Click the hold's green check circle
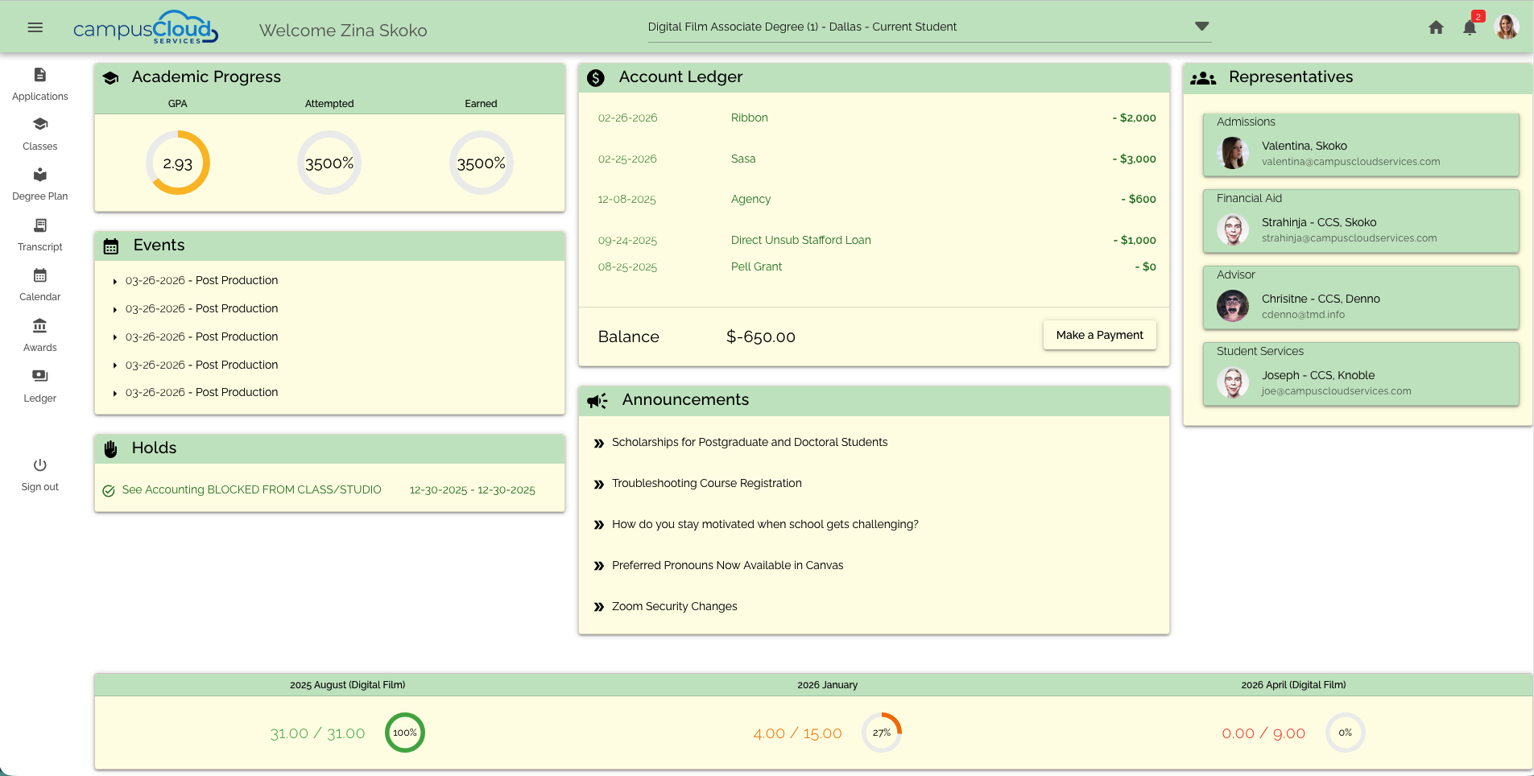The height and width of the screenshot is (776, 1534). (x=109, y=490)
